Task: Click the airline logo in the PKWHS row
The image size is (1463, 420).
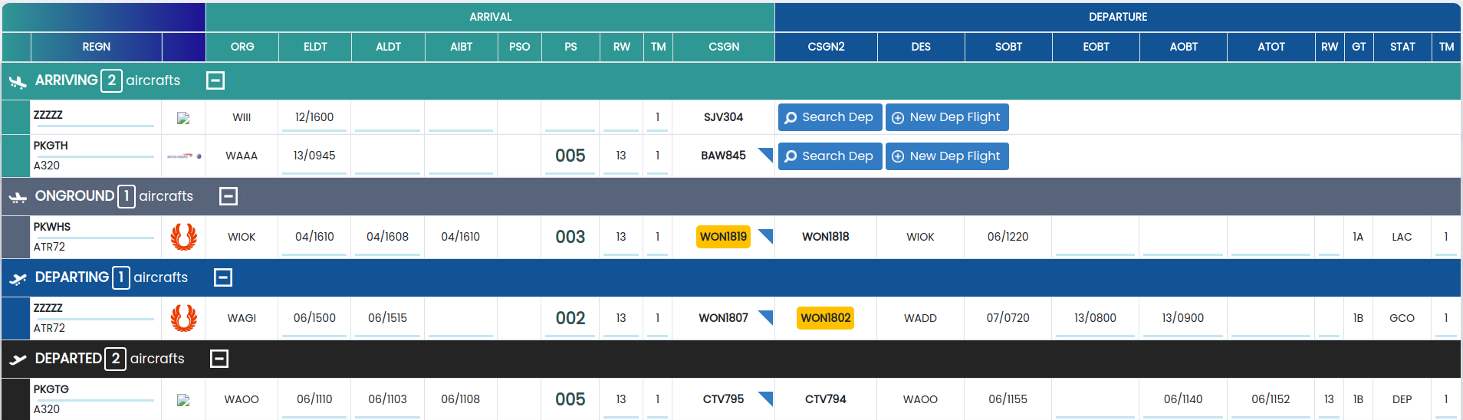Action: (183, 237)
